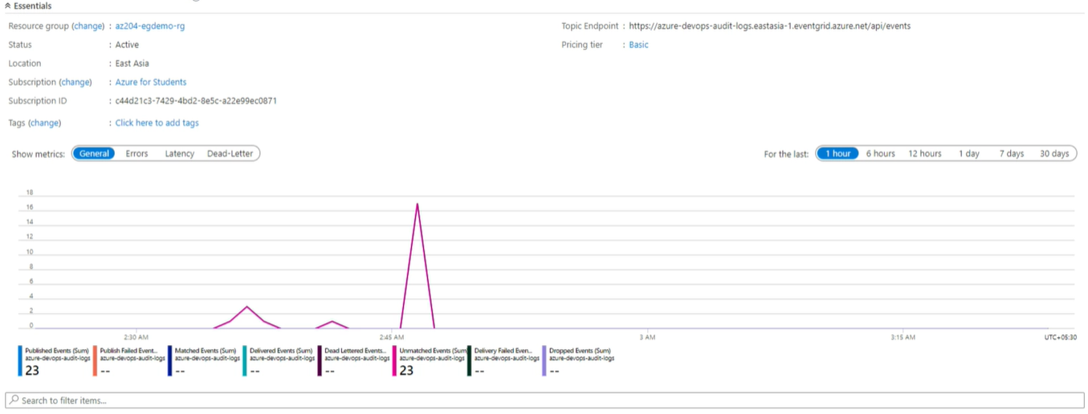1088x414 pixels.
Task: Open the az204-egdemo-rg resource group link
Action: tap(150, 26)
